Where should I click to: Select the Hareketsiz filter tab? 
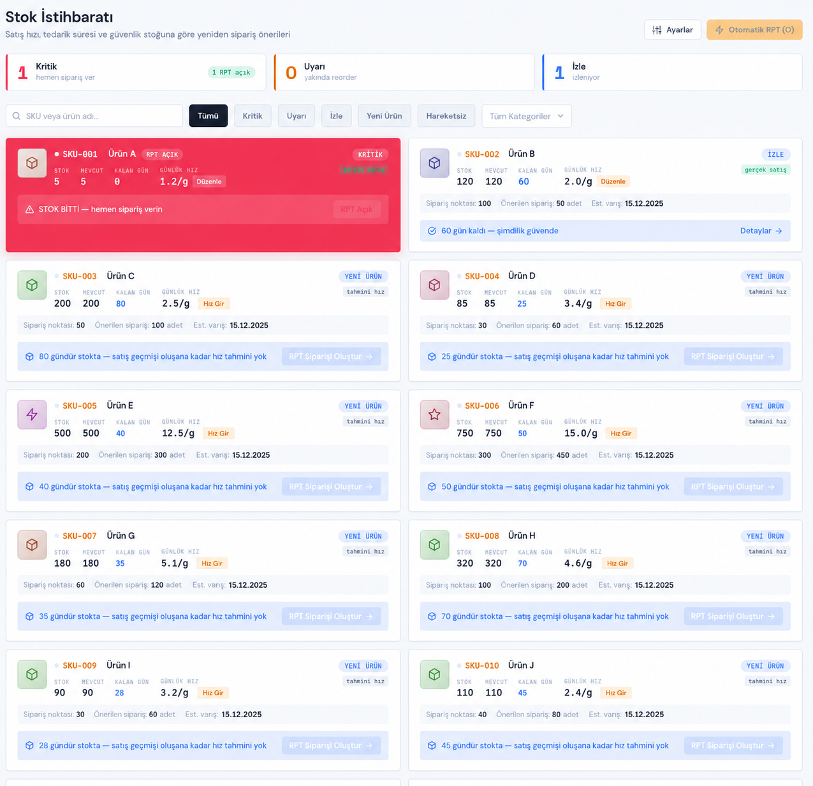tap(446, 116)
